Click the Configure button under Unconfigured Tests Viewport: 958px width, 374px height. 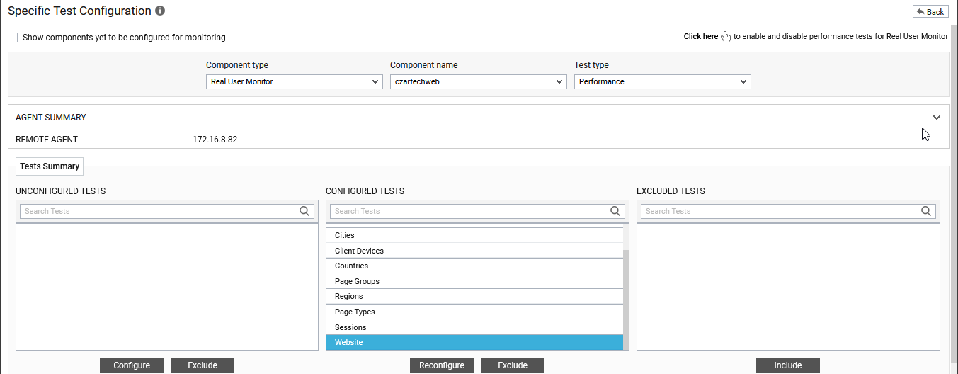[x=132, y=365]
